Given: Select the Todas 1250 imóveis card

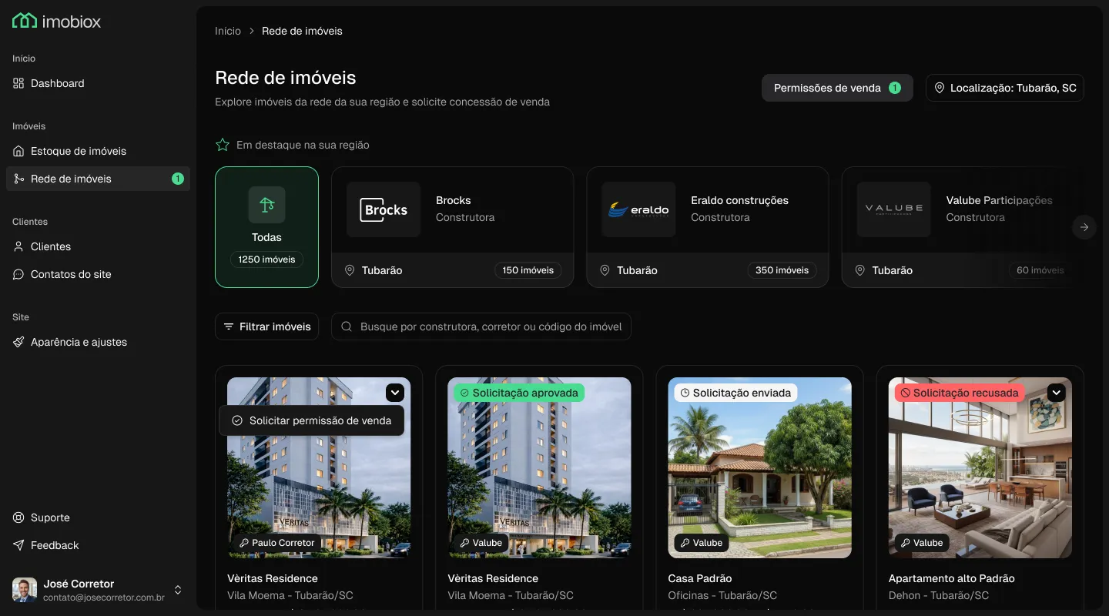Looking at the screenshot, I should pos(266,227).
